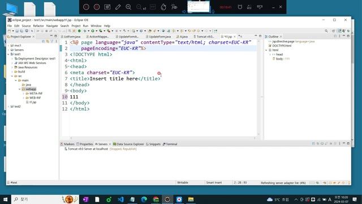
Task: Close the Project Explorer view
Action: [34, 36]
